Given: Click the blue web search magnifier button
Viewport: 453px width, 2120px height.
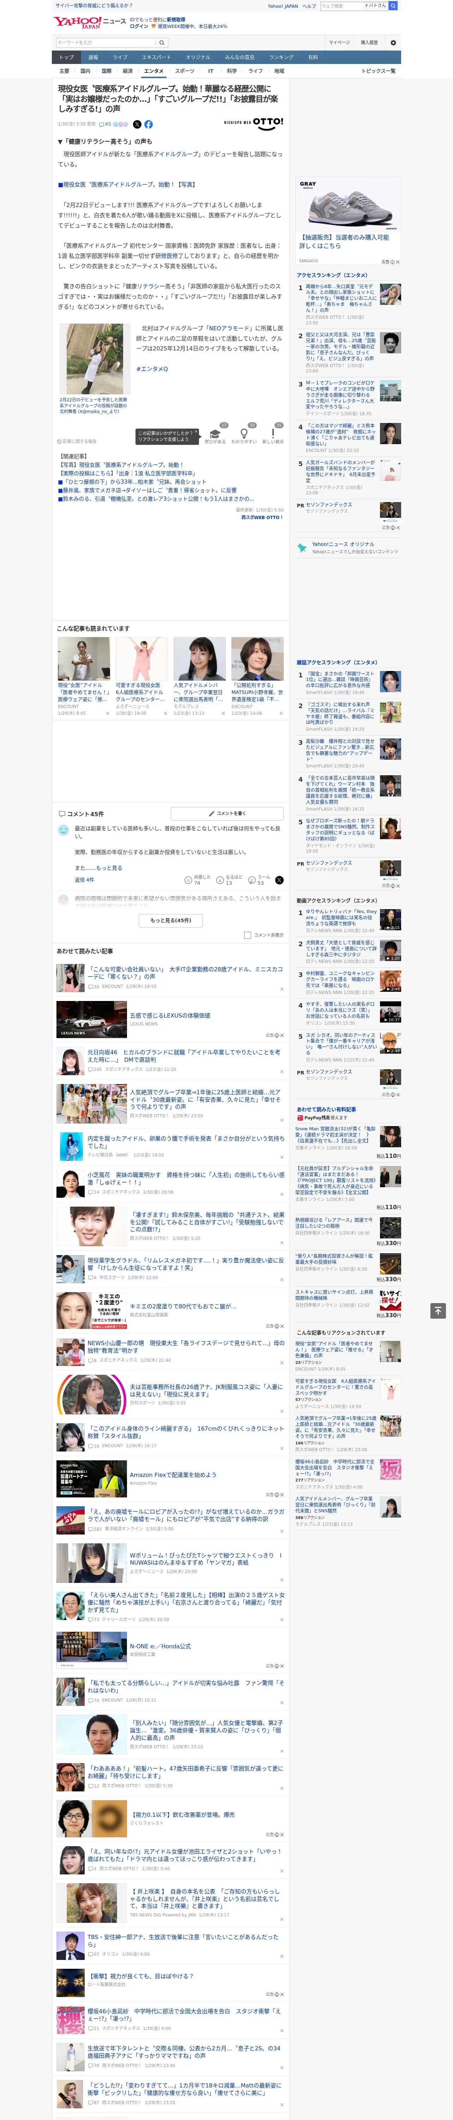Looking at the screenshot, I should (x=393, y=6).
